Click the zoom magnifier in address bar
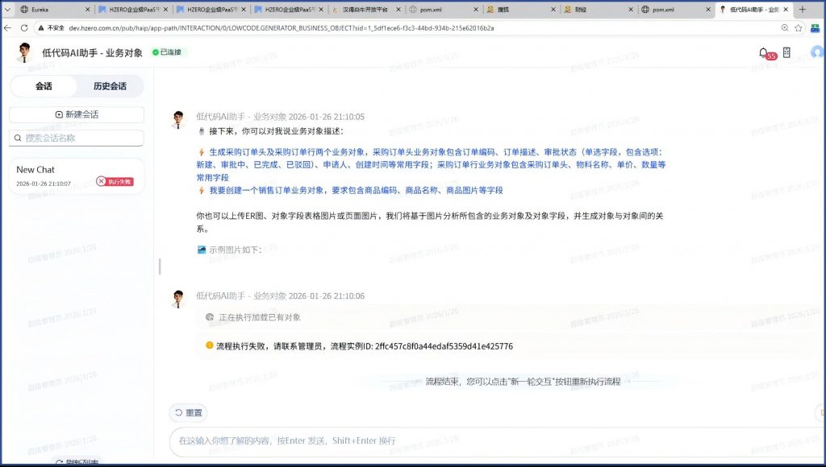This screenshot has height=467, width=826. pos(784,27)
